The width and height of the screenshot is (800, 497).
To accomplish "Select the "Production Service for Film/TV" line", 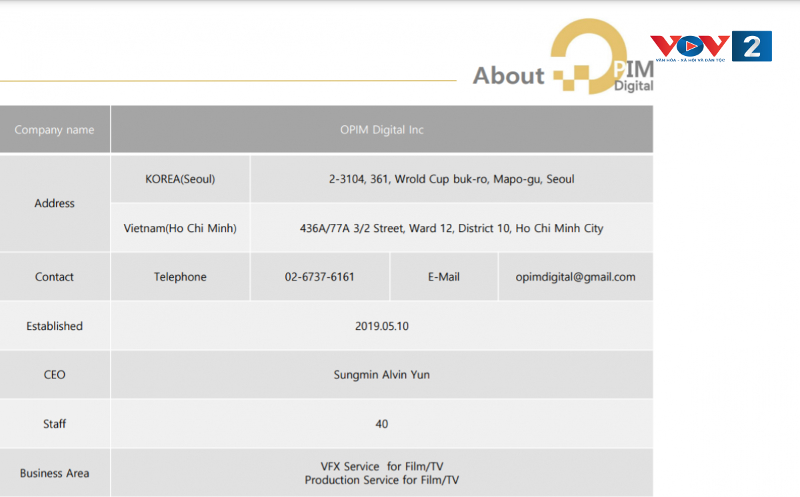I will click(382, 480).
